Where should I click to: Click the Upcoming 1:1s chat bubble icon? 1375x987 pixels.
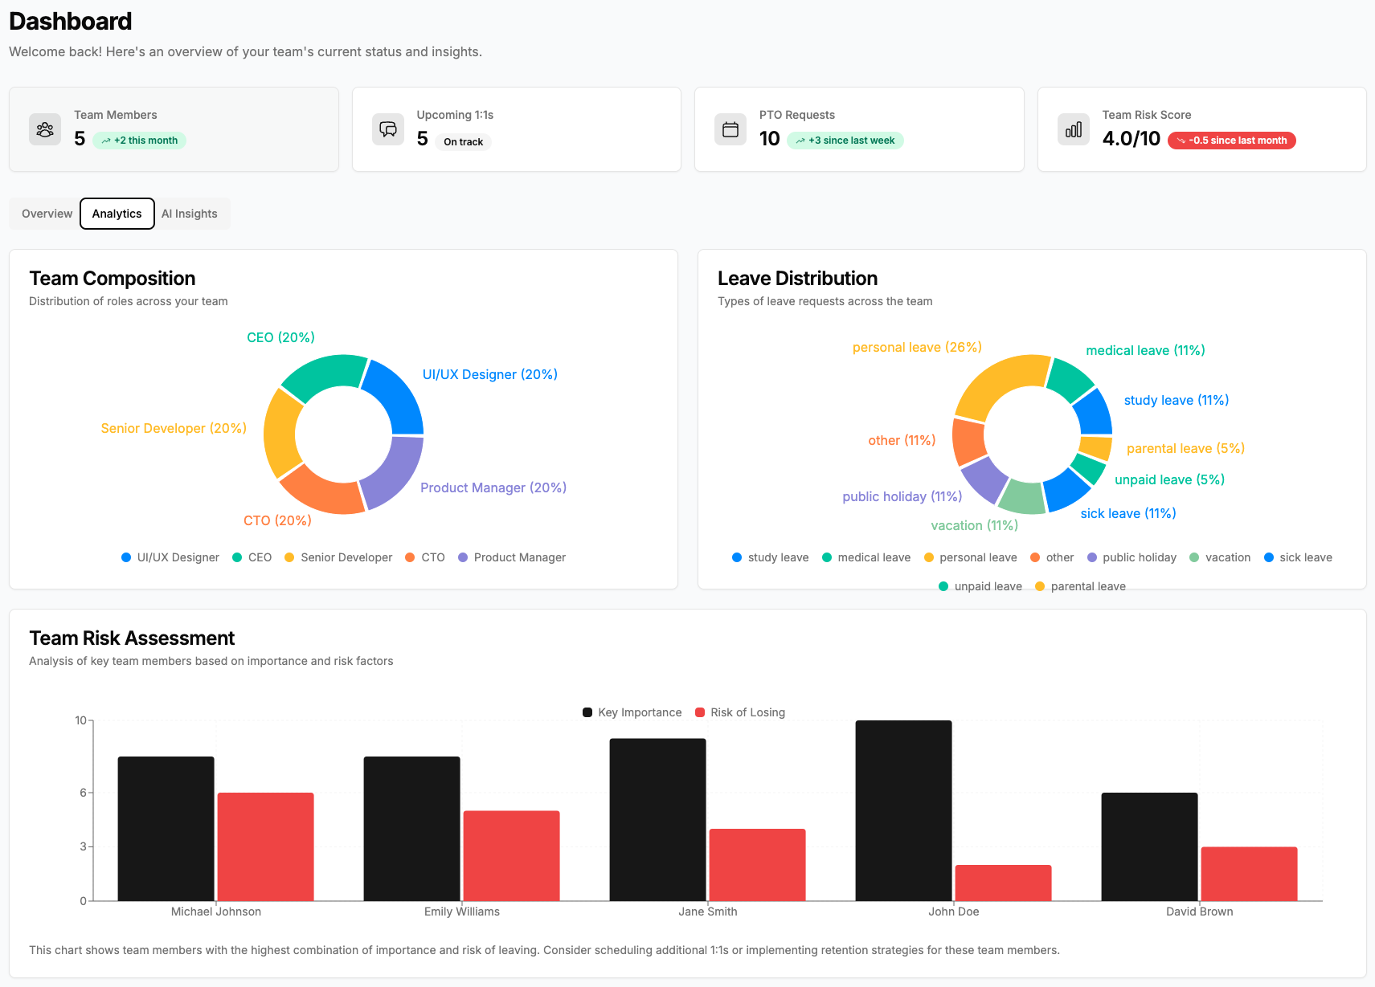coord(388,128)
